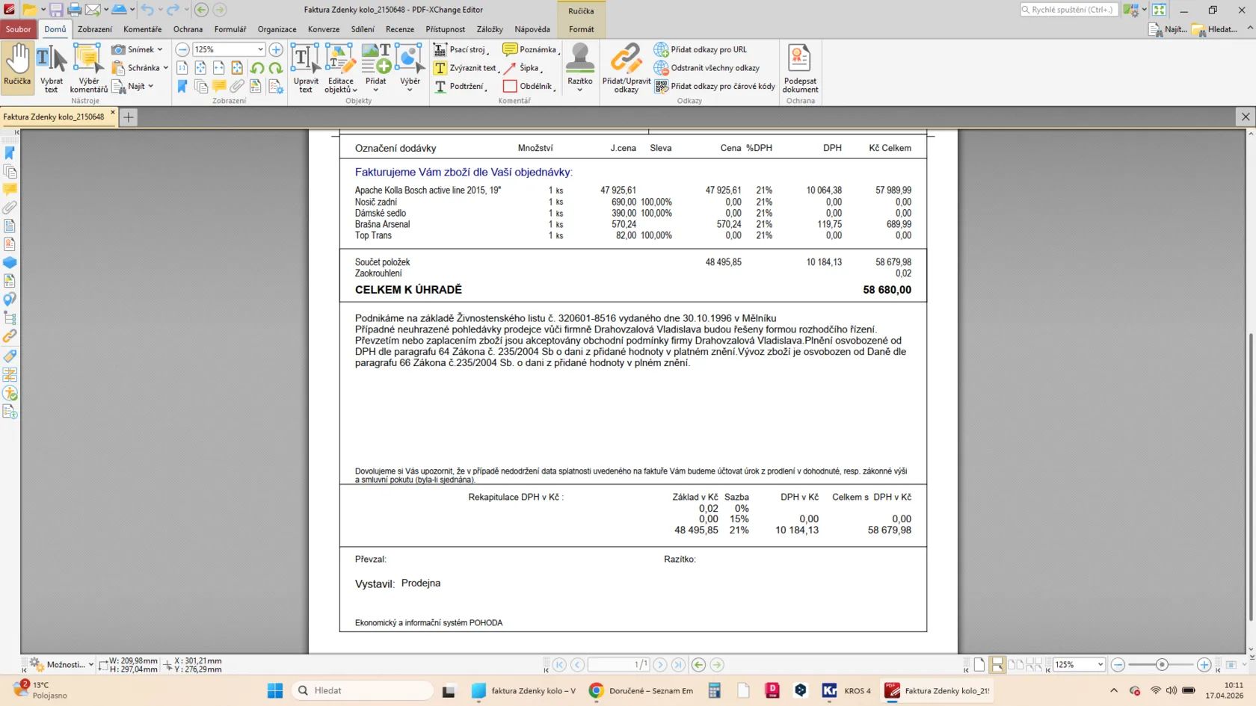This screenshot has height=706, width=1256.
Task: Open Bookmarks panel in left sidebar
Action: (10, 153)
